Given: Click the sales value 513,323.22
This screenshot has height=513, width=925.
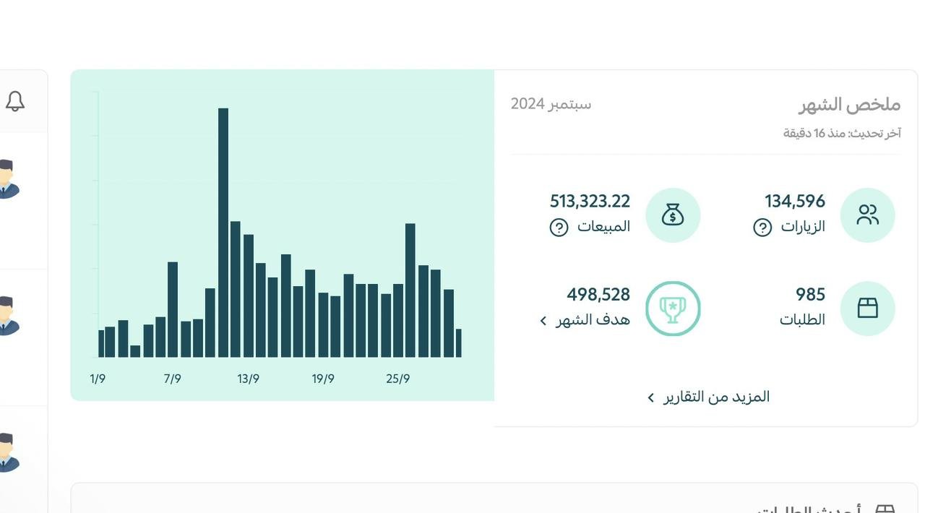Looking at the screenshot, I should point(590,201).
